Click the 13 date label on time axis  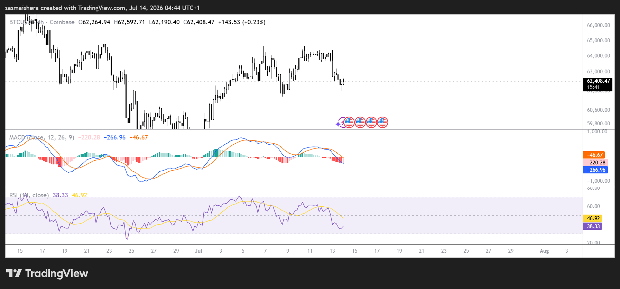click(x=332, y=251)
